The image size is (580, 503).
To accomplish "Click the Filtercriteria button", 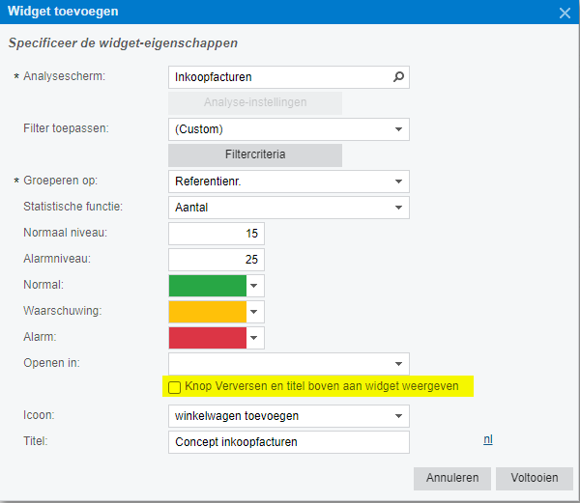I will [255, 155].
